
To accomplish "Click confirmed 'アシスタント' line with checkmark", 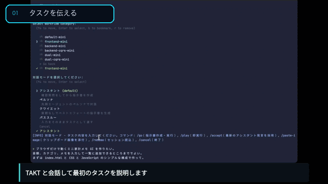I will [48, 131].
